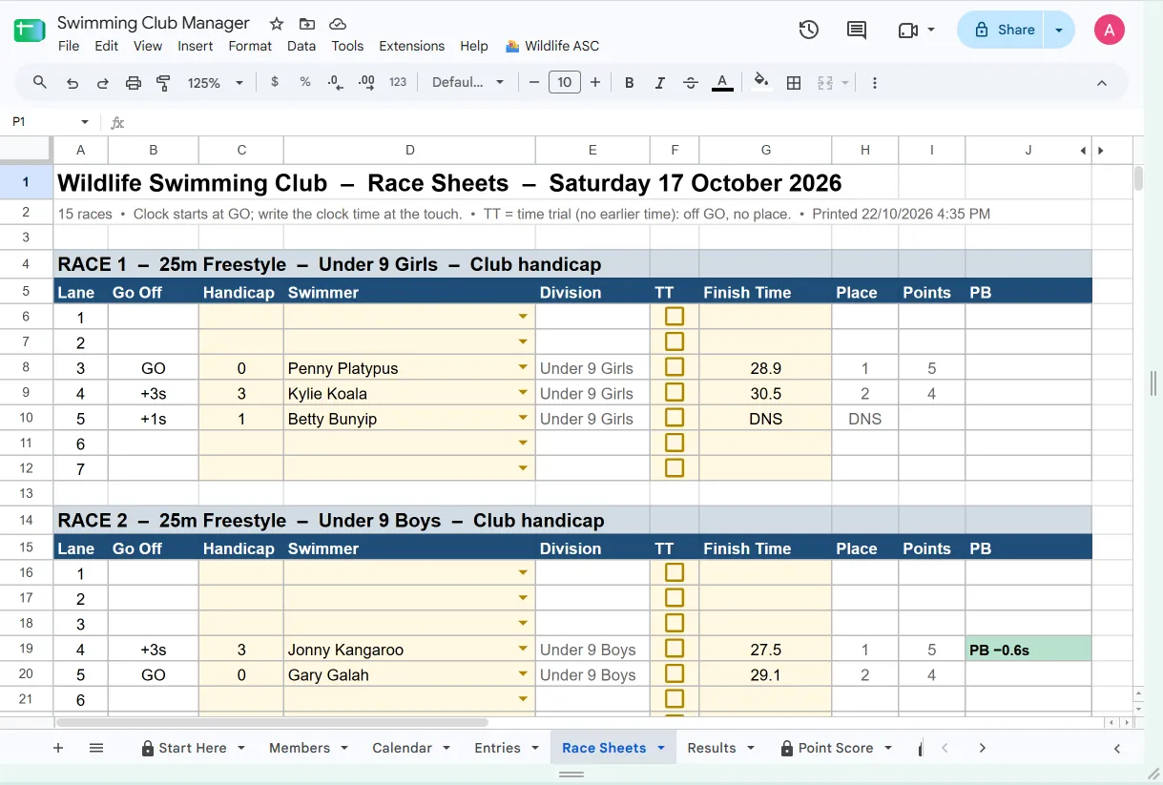The width and height of the screenshot is (1163, 785).
Task: Tick TT checkbox for Kylie Koala
Action: click(675, 392)
